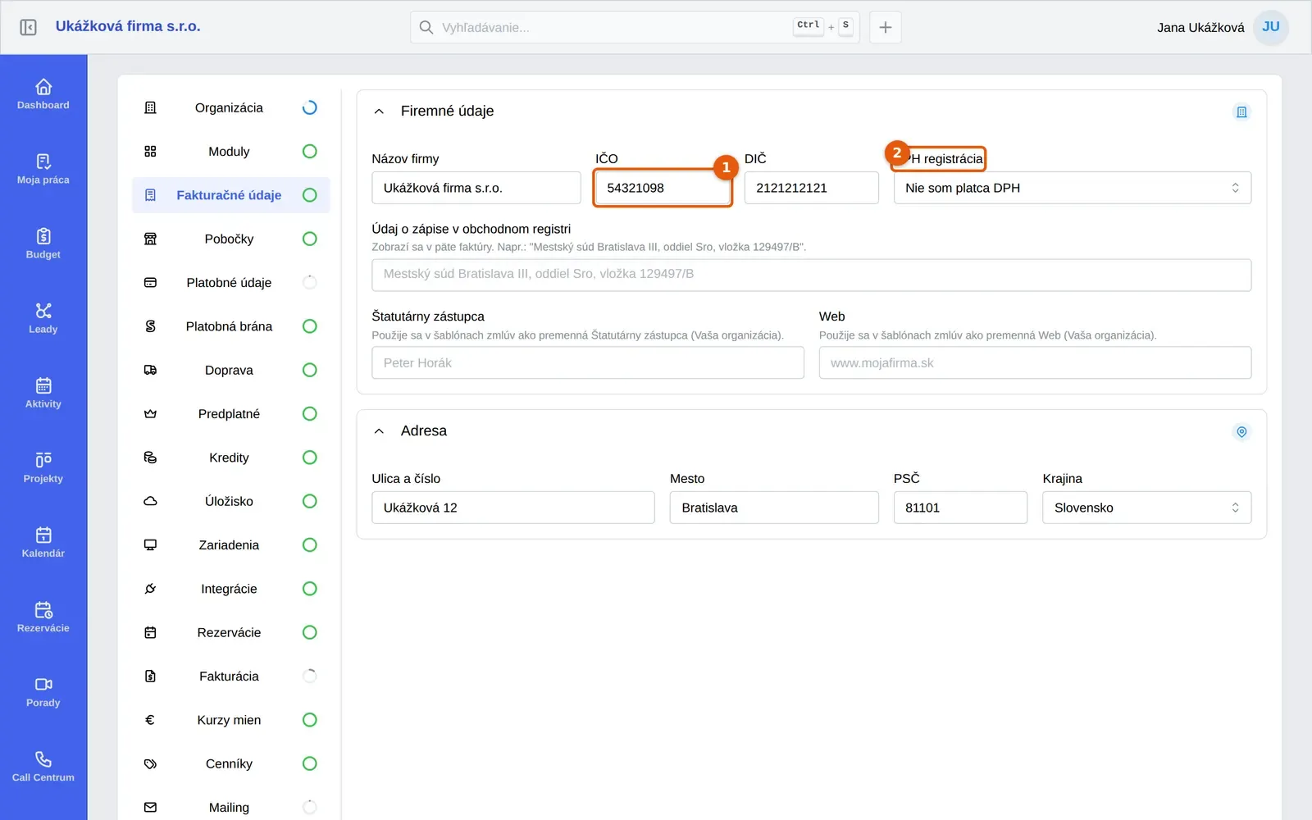Click the Štatutárny zástupca input field
The width and height of the screenshot is (1312, 820).
click(x=588, y=362)
